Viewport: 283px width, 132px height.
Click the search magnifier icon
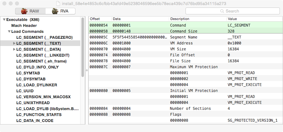[222, 11]
